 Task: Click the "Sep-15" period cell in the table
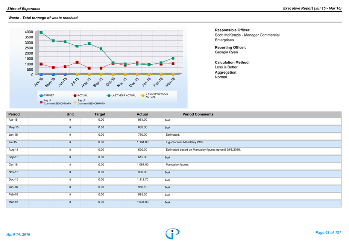[x=14, y=157]
